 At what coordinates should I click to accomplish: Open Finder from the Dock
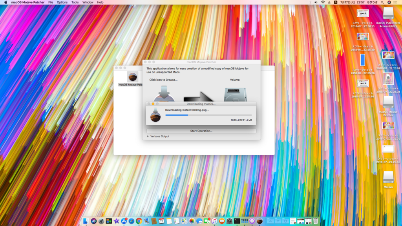pyautogui.click(x=86, y=221)
